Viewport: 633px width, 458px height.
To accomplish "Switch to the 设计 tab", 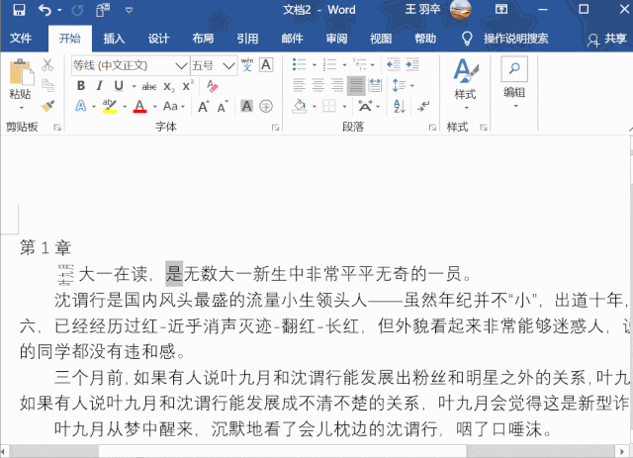I will tap(158, 39).
